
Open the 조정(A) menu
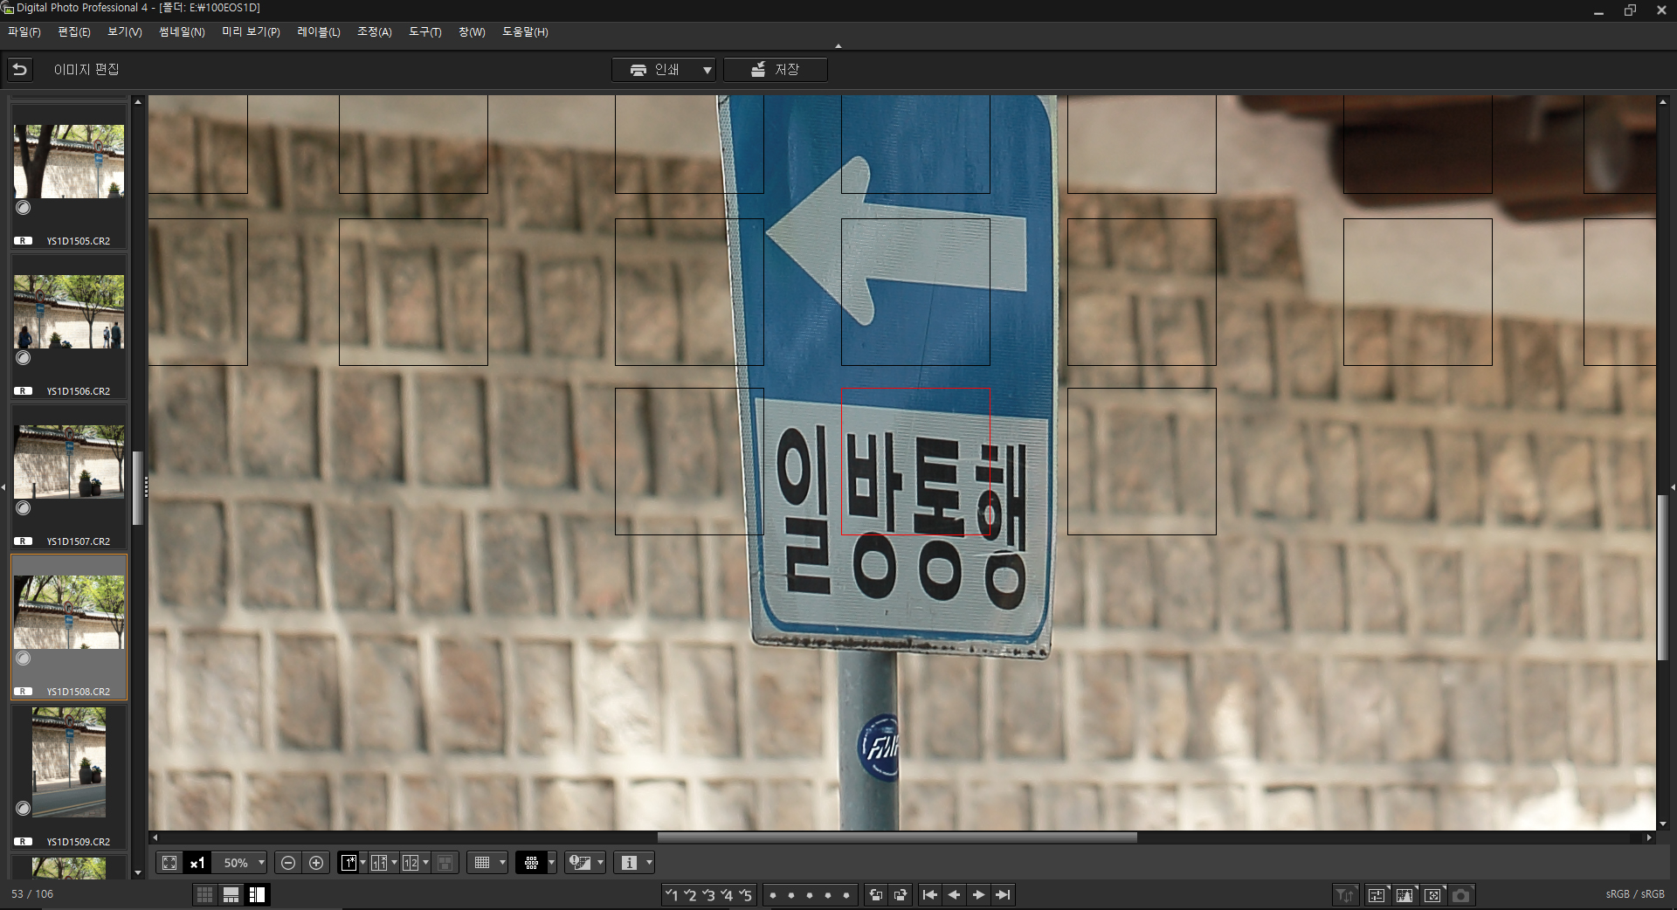[x=375, y=32]
